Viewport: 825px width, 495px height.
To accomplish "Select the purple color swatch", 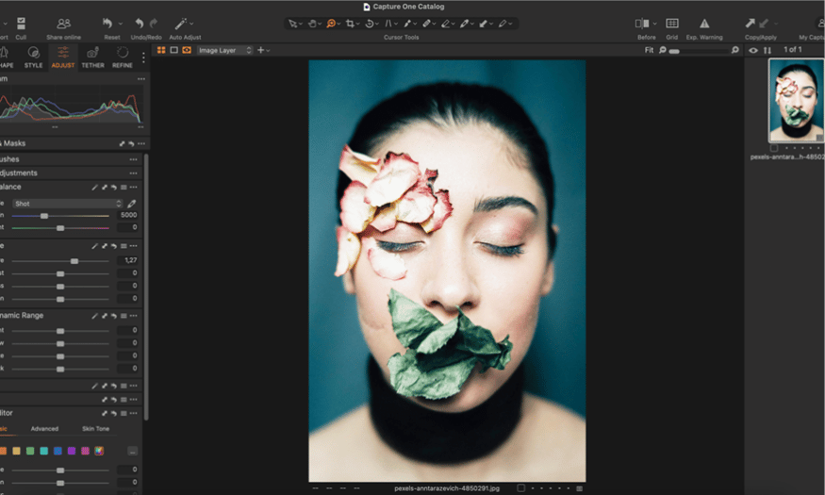I will point(72,451).
